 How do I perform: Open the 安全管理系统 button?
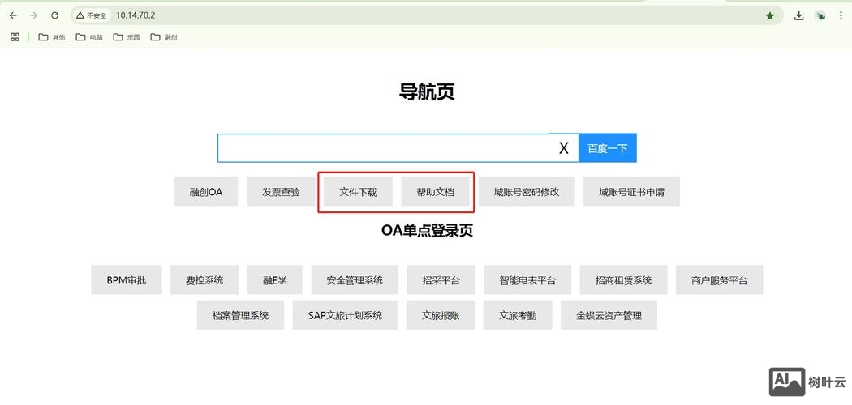(355, 279)
